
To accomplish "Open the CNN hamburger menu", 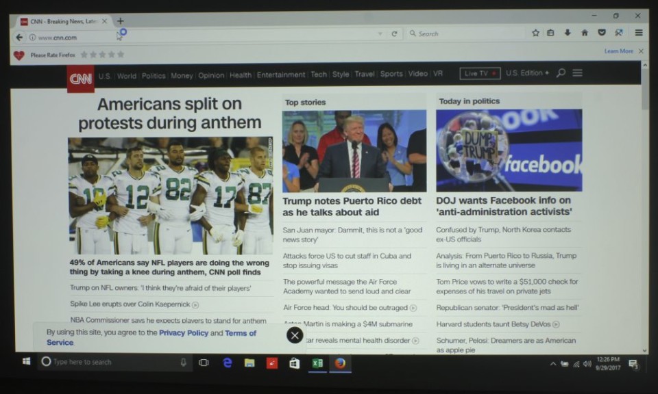I will tap(577, 73).
